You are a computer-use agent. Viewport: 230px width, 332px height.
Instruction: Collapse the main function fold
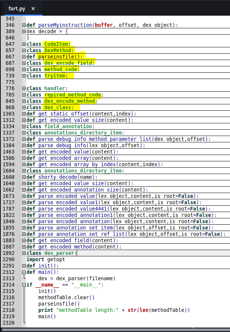[x=24, y=272]
